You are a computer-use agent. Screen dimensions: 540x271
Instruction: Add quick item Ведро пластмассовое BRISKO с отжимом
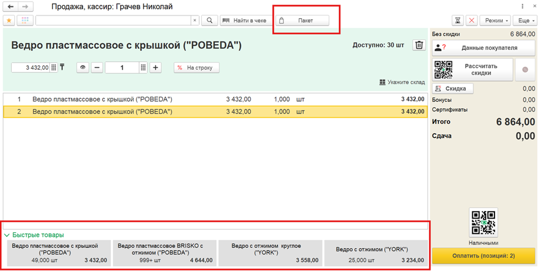165,253
